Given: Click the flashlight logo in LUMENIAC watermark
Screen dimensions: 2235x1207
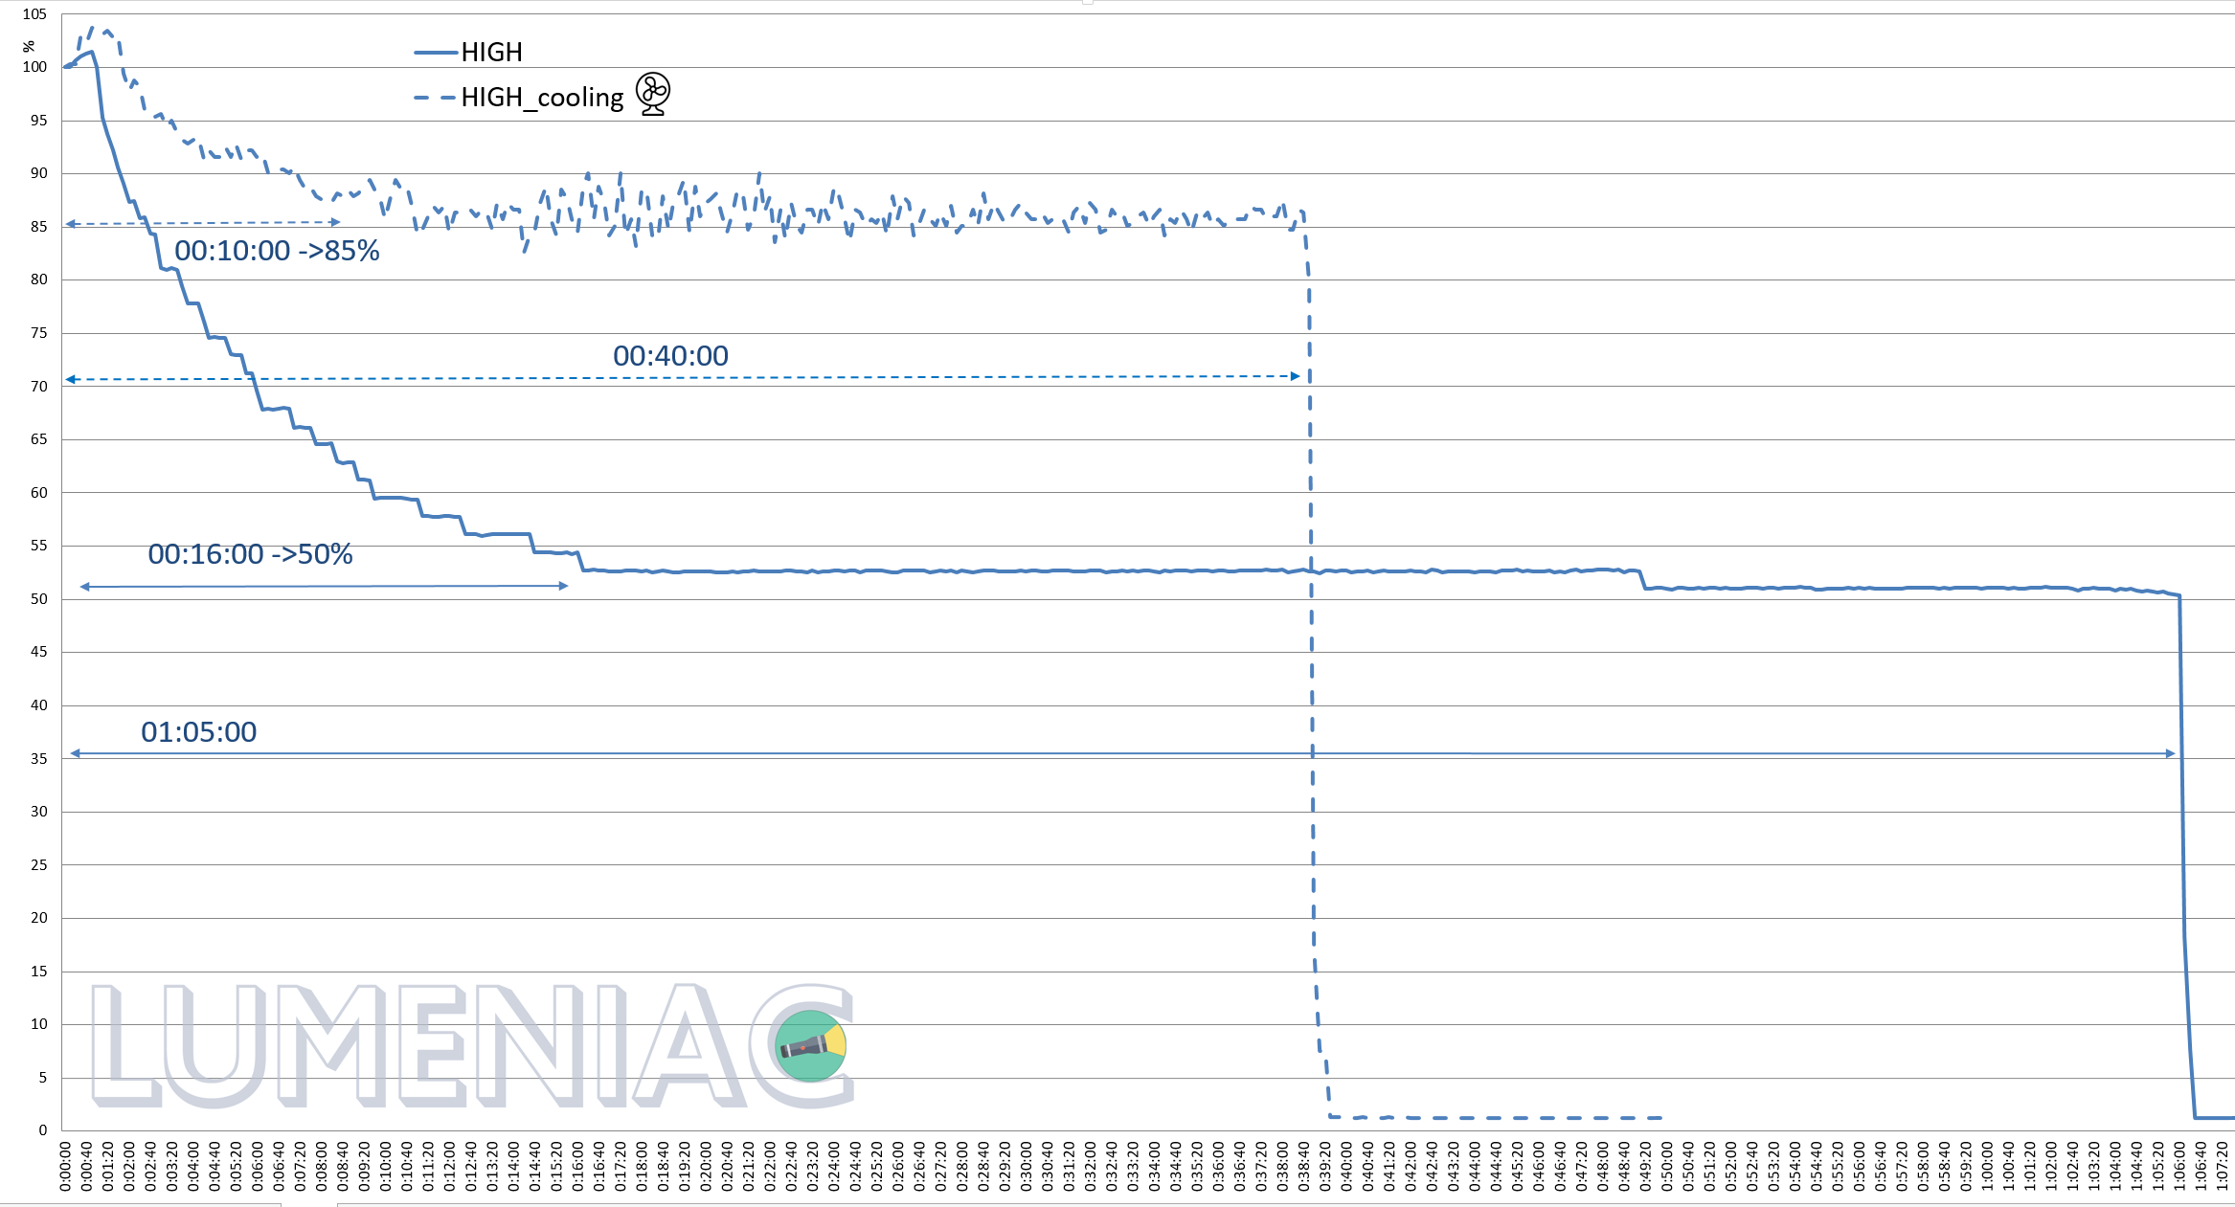Looking at the screenshot, I should (810, 1045).
